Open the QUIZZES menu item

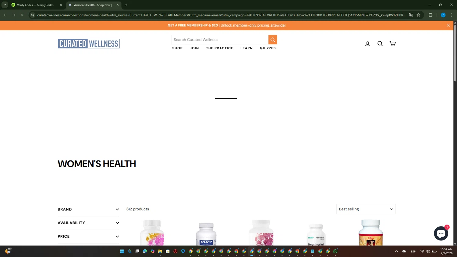click(x=267, y=48)
